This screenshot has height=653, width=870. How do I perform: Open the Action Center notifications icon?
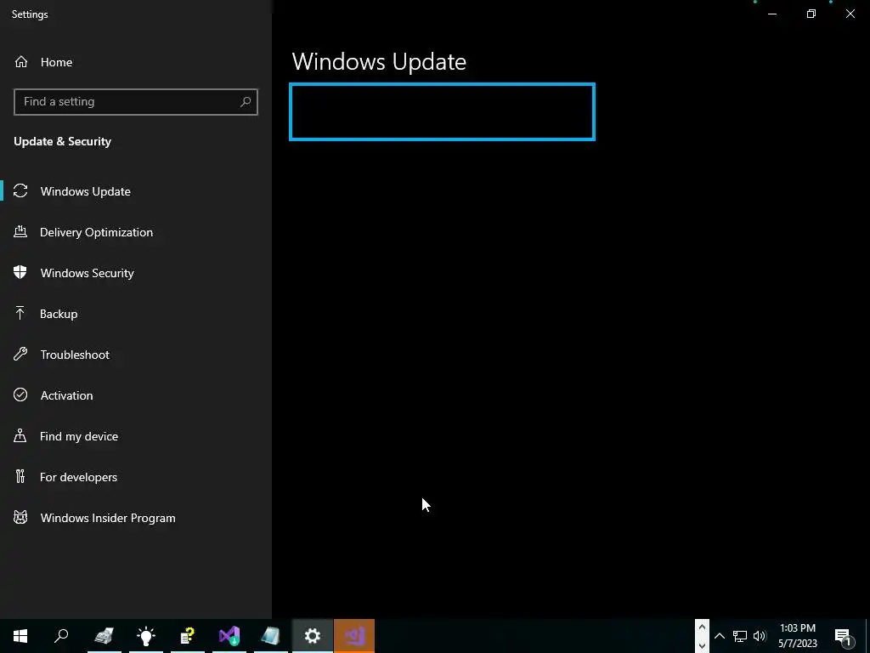coord(844,636)
